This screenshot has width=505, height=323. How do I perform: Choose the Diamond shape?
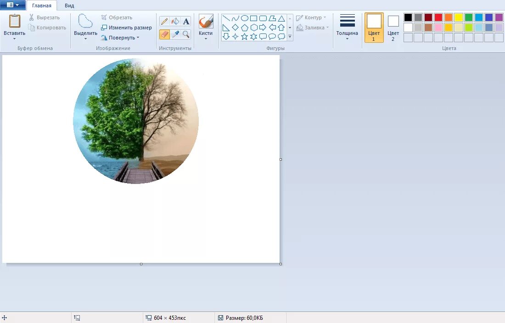pyautogui.click(x=236, y=28)
